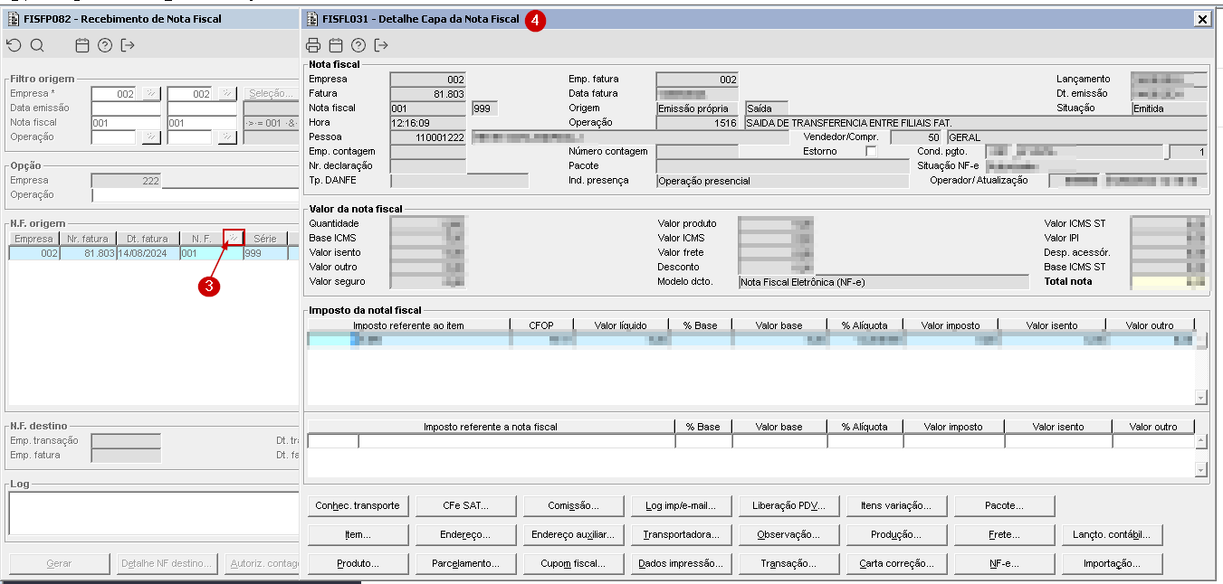Open Carta correção... dialog
The width and height of the screenshot is (1223, 584).
click(x=896, y=563)
